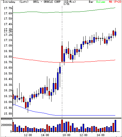Click the ORCL - ORACLE CORP title
Viewport: 122px width, 137px height.
(47, 2)
